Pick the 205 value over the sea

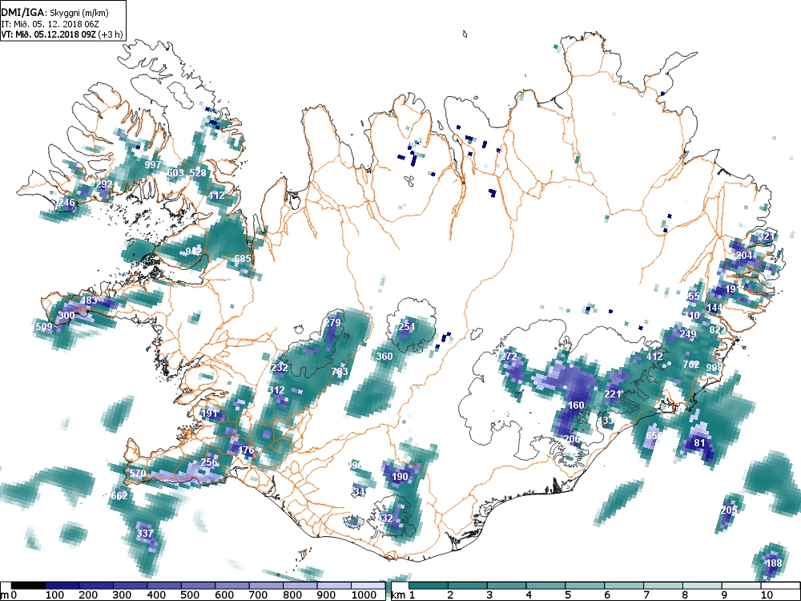(729, 510)
